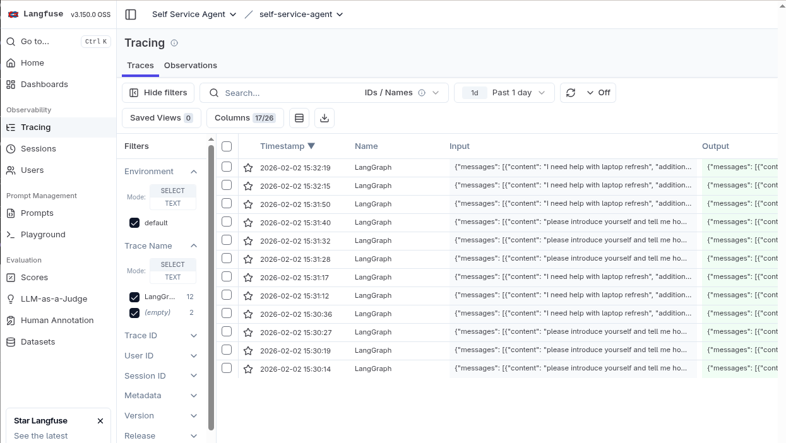This screenshot has height=443, width=786.
Task: Open Prompts in sidebar
Action: tap(58, 213)
